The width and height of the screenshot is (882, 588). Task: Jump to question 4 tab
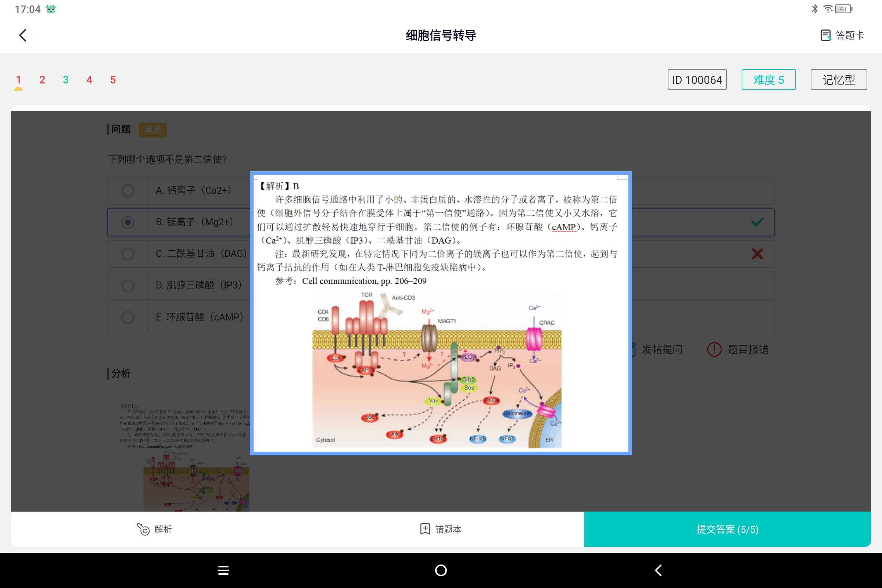click(x=89, y=79)
